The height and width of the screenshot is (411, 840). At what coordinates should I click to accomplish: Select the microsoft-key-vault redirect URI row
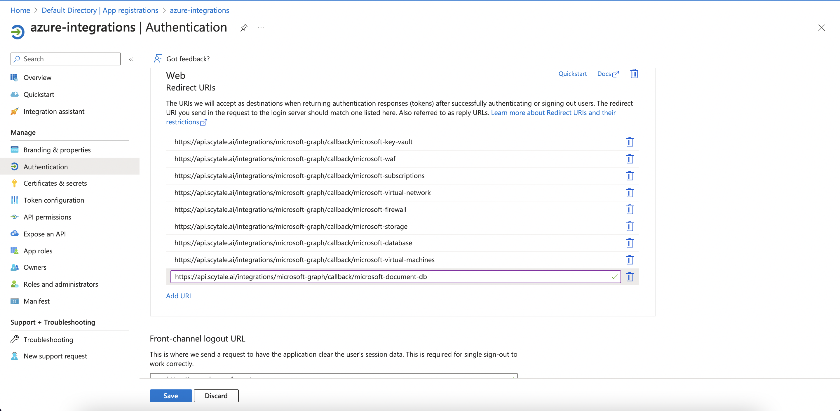click(x=402, y=142)
